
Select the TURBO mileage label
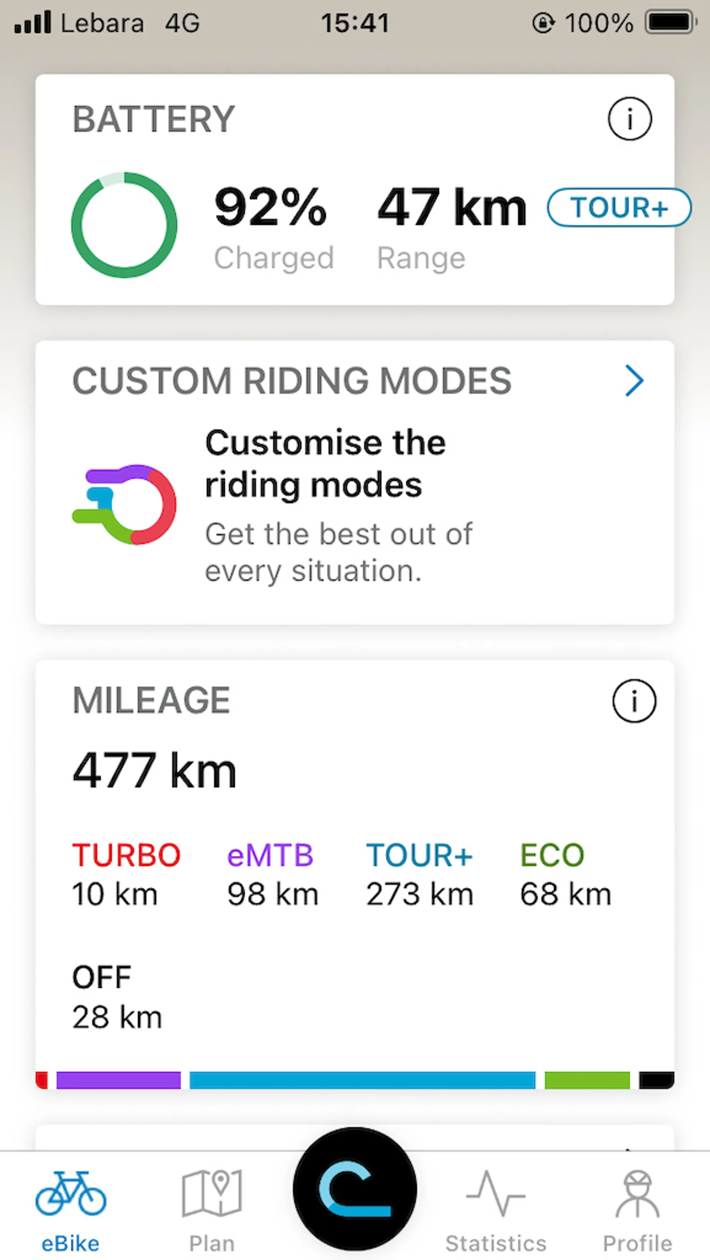126,855
